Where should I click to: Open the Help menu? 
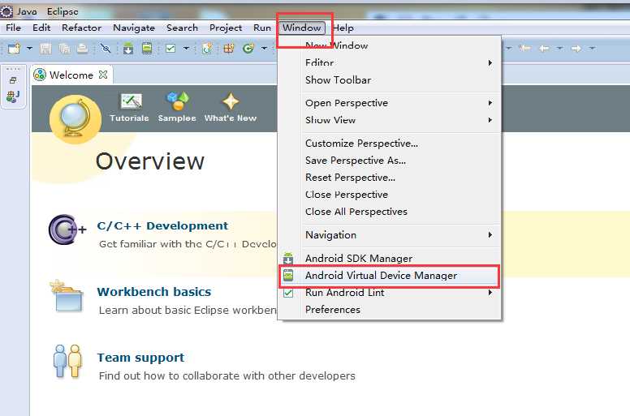(343, 28)
